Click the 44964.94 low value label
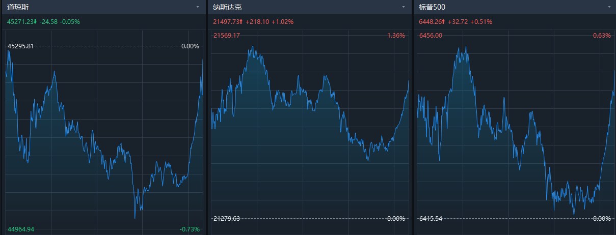The height and width of the screenshot is (235, 616). (20, 229)
